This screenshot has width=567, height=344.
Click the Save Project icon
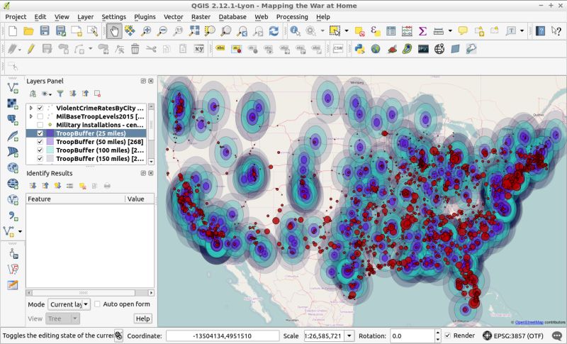[x=45, y=31]
